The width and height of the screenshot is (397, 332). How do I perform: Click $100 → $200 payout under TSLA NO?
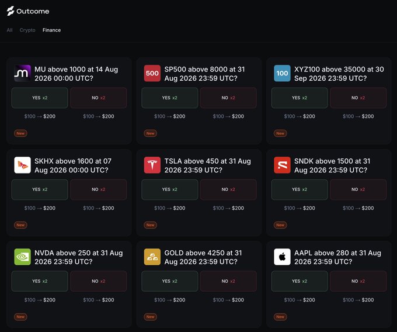[x=228, y=208]
